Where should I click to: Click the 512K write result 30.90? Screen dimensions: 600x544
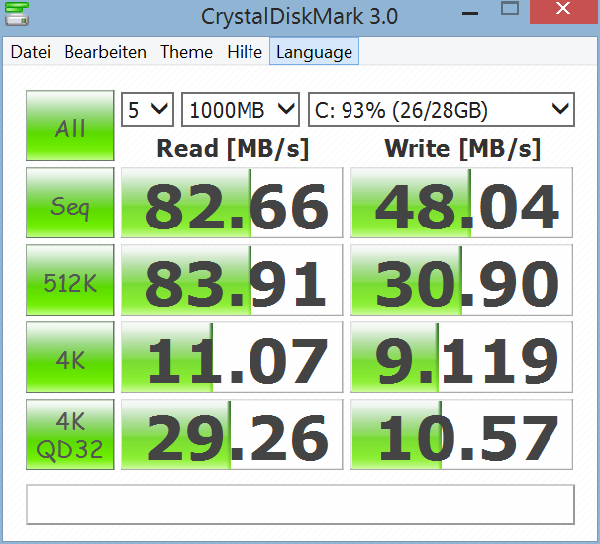pyautogui.click(x=461, y=280)
